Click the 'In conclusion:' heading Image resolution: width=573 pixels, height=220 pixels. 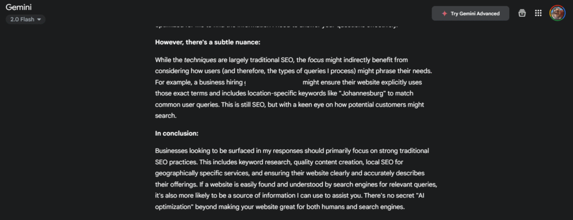point(177,133)
